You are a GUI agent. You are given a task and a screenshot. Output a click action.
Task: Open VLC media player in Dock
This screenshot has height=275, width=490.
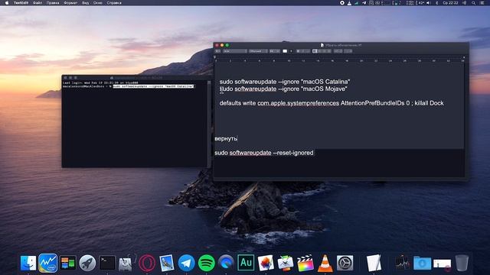[x=325, y=263]
